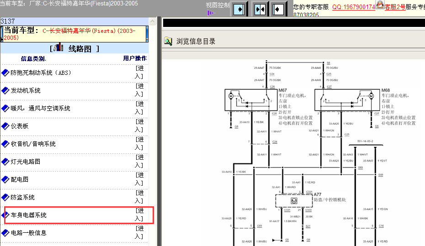Image resolution: width=425 pixels, height=246 pixels.
Task: Select the 车身电器系统 entry text
Action: click(28, 215)
